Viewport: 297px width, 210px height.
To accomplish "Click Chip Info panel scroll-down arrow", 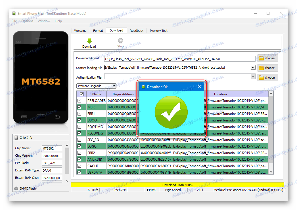I will [x=67, y=181].
